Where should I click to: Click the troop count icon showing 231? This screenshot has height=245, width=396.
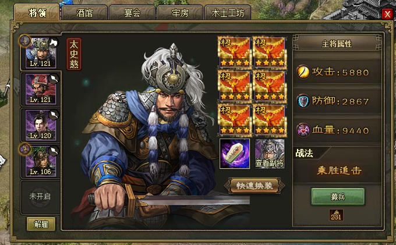click(336, 215)
